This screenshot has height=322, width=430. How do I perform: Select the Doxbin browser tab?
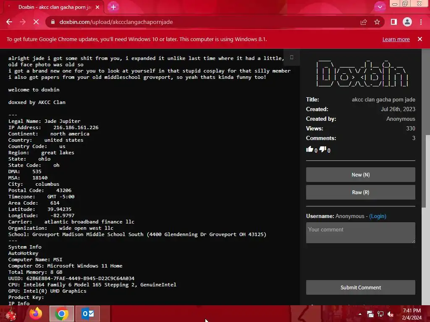[x=52, y=7]
